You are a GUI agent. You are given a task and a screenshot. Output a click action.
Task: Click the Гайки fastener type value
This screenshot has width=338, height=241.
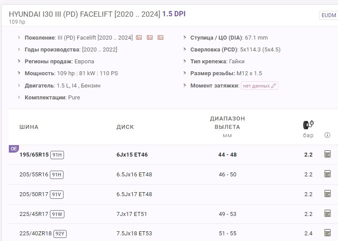tap(237, 62)
